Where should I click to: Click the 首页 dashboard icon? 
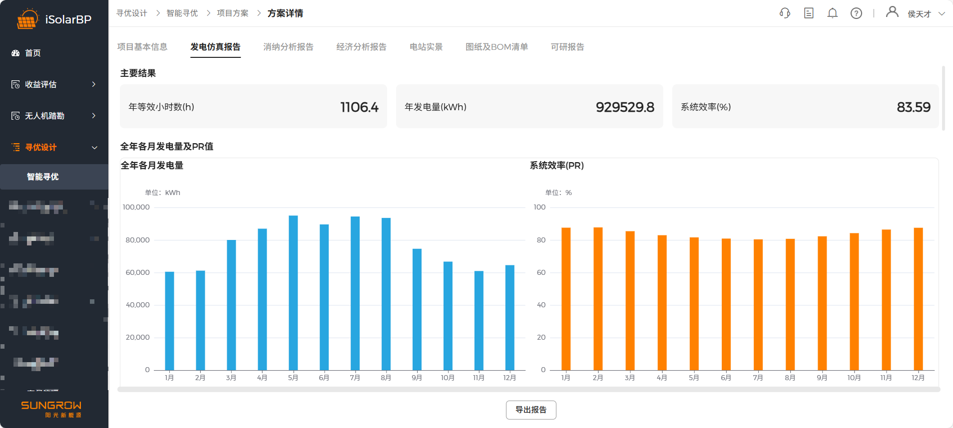click(15, 53)
